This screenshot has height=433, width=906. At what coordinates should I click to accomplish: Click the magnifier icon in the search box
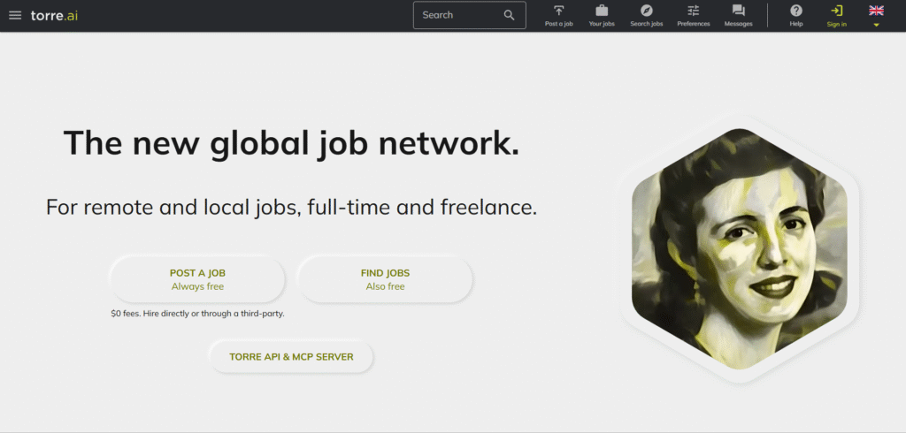[x=509, y=15]
